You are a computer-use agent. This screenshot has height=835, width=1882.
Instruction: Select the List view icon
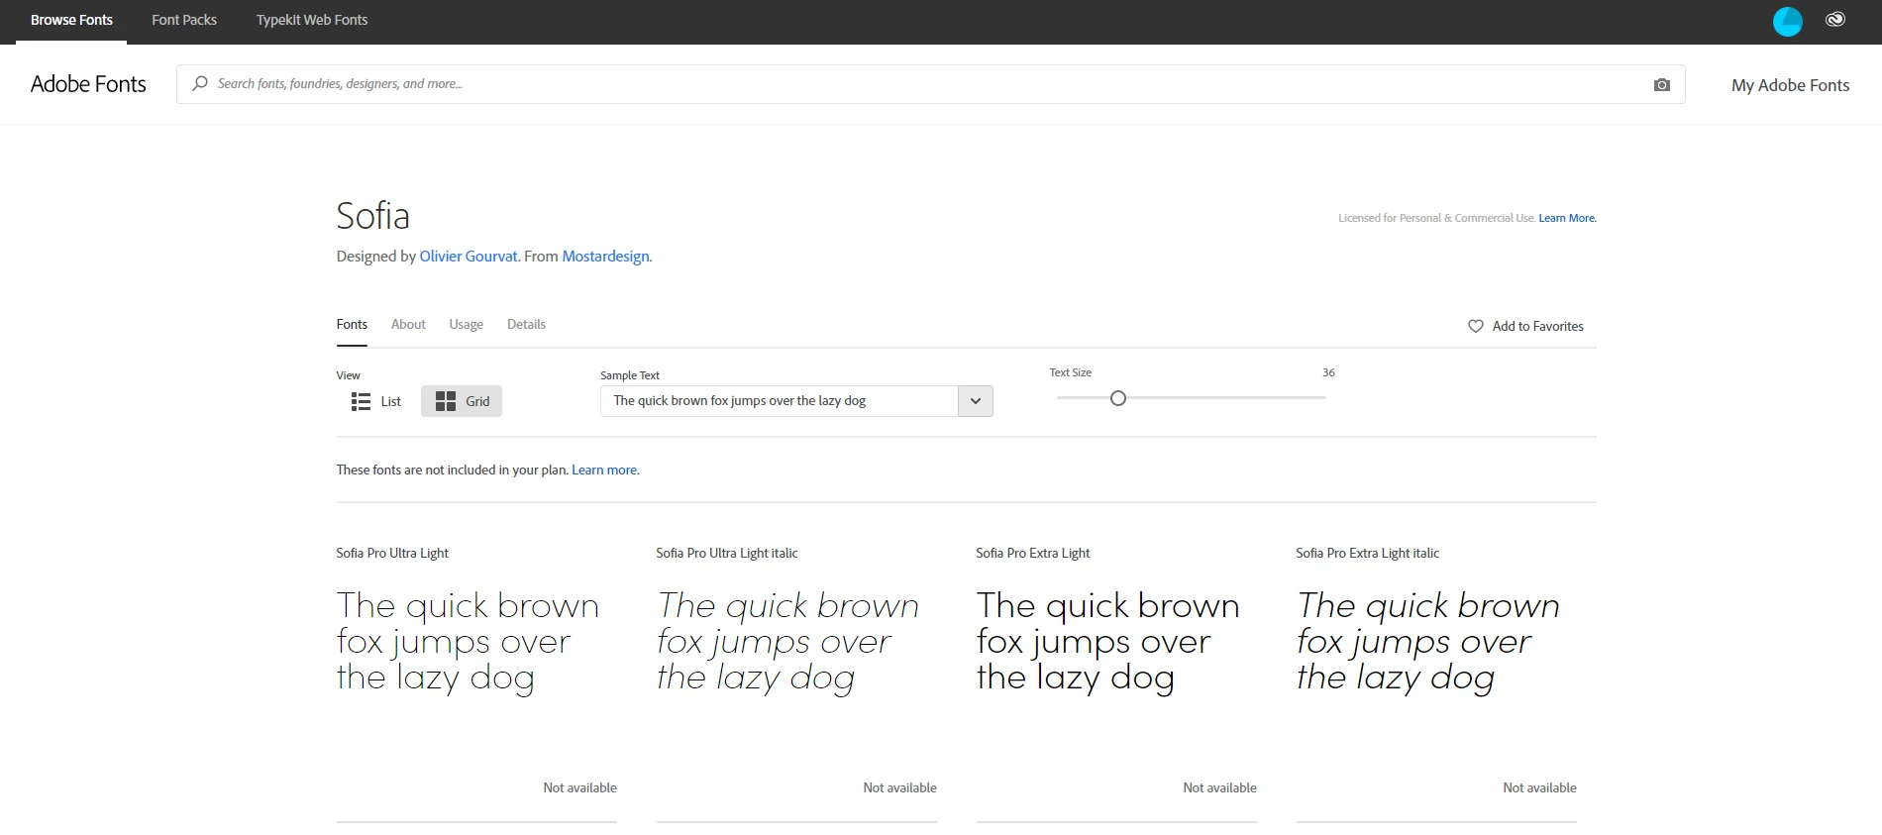coord(361,401)
